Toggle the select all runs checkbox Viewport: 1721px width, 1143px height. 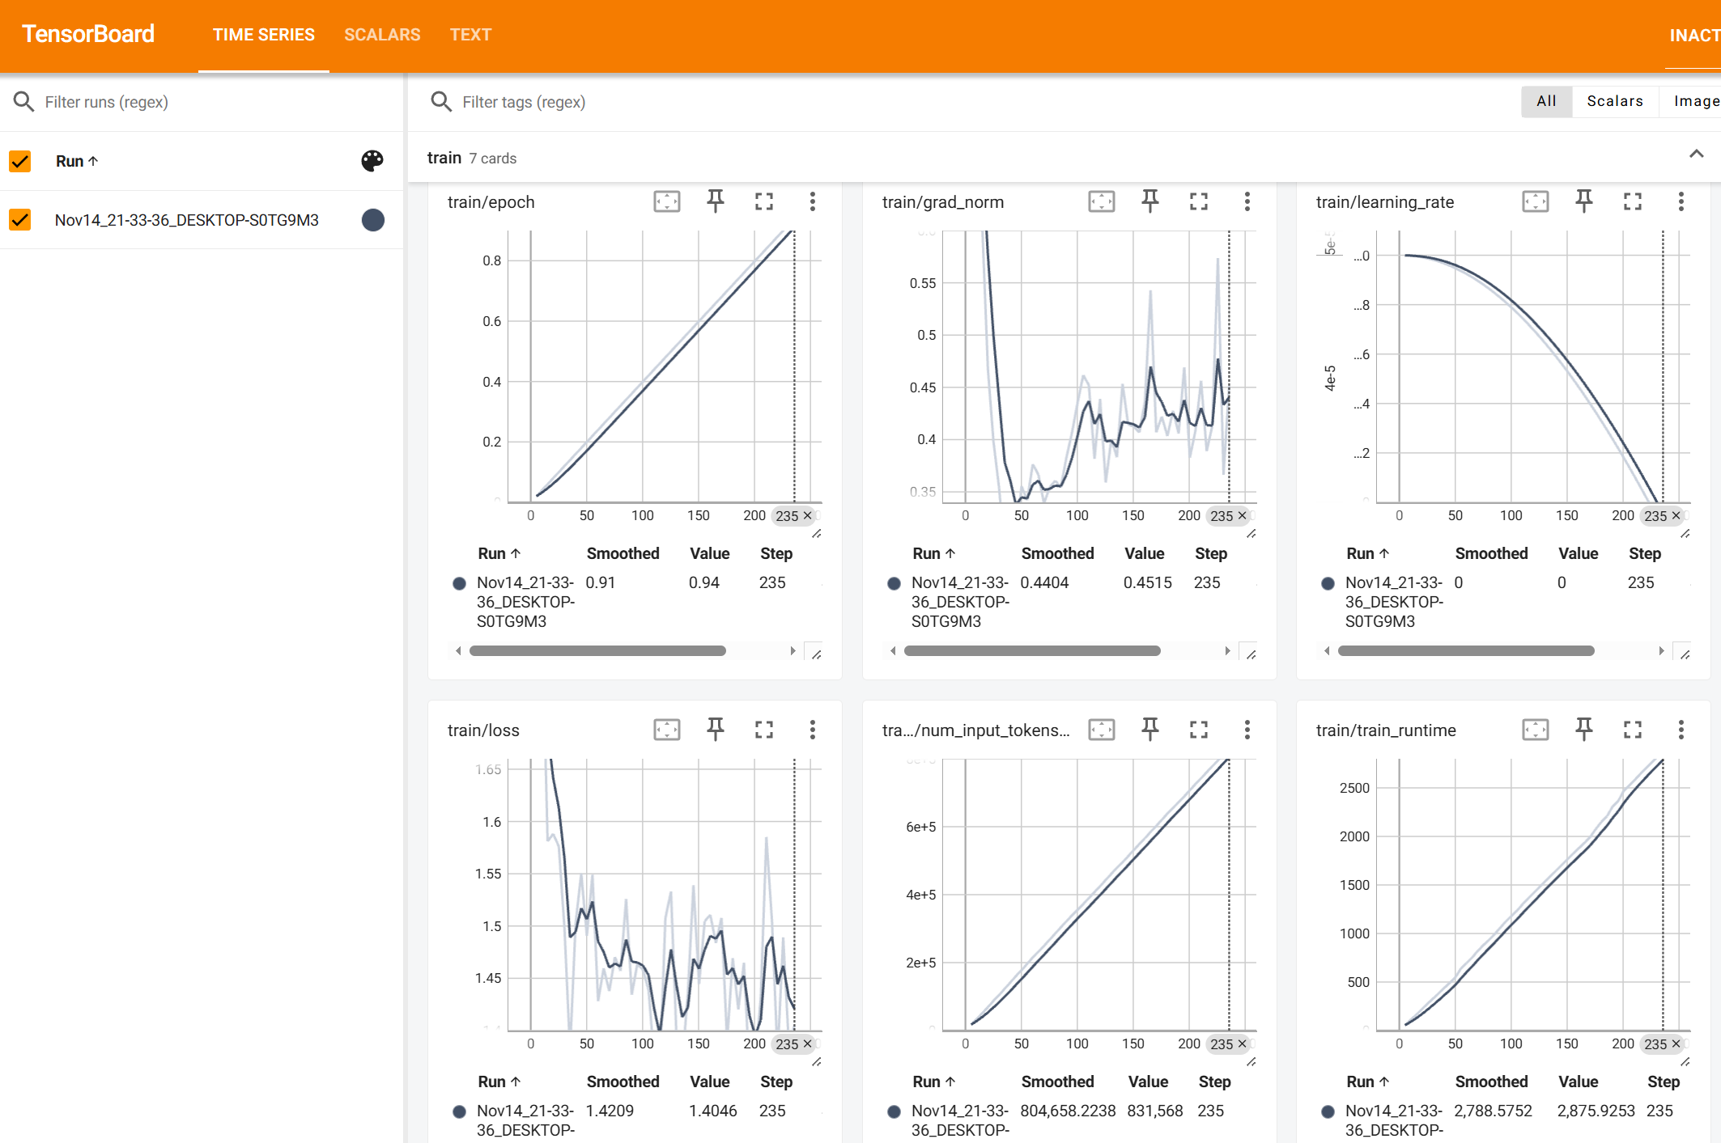coord(20,161)
